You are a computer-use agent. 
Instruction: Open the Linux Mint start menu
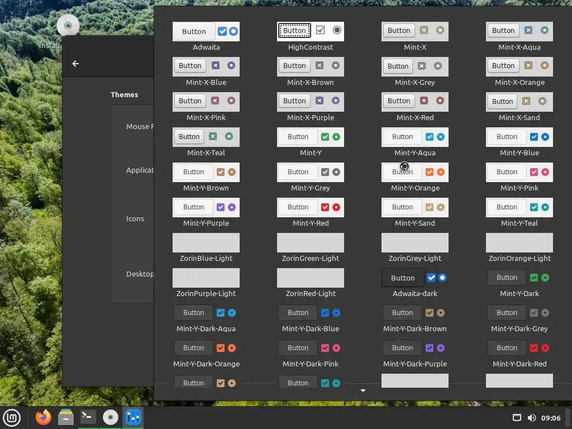pos(12,417)
